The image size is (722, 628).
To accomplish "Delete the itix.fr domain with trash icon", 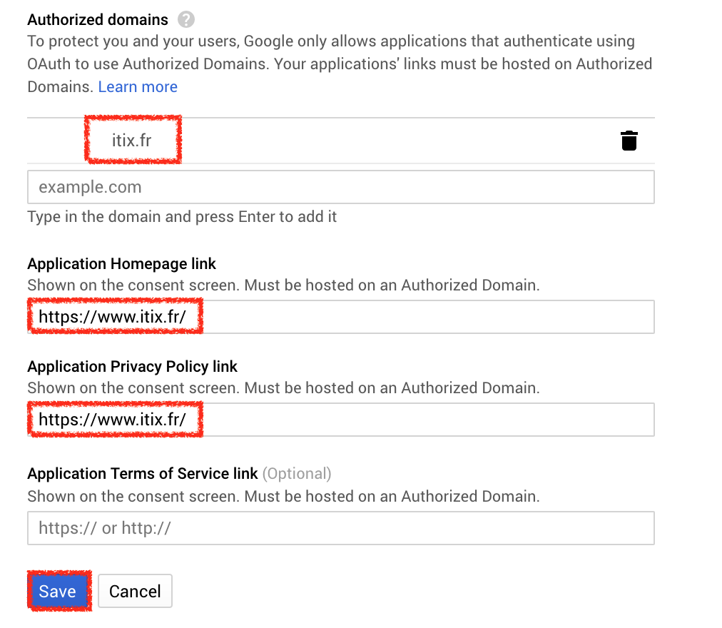I will (629, 141).
